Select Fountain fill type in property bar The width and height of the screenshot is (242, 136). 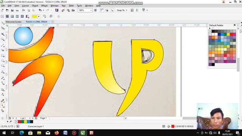pos(12,16)
